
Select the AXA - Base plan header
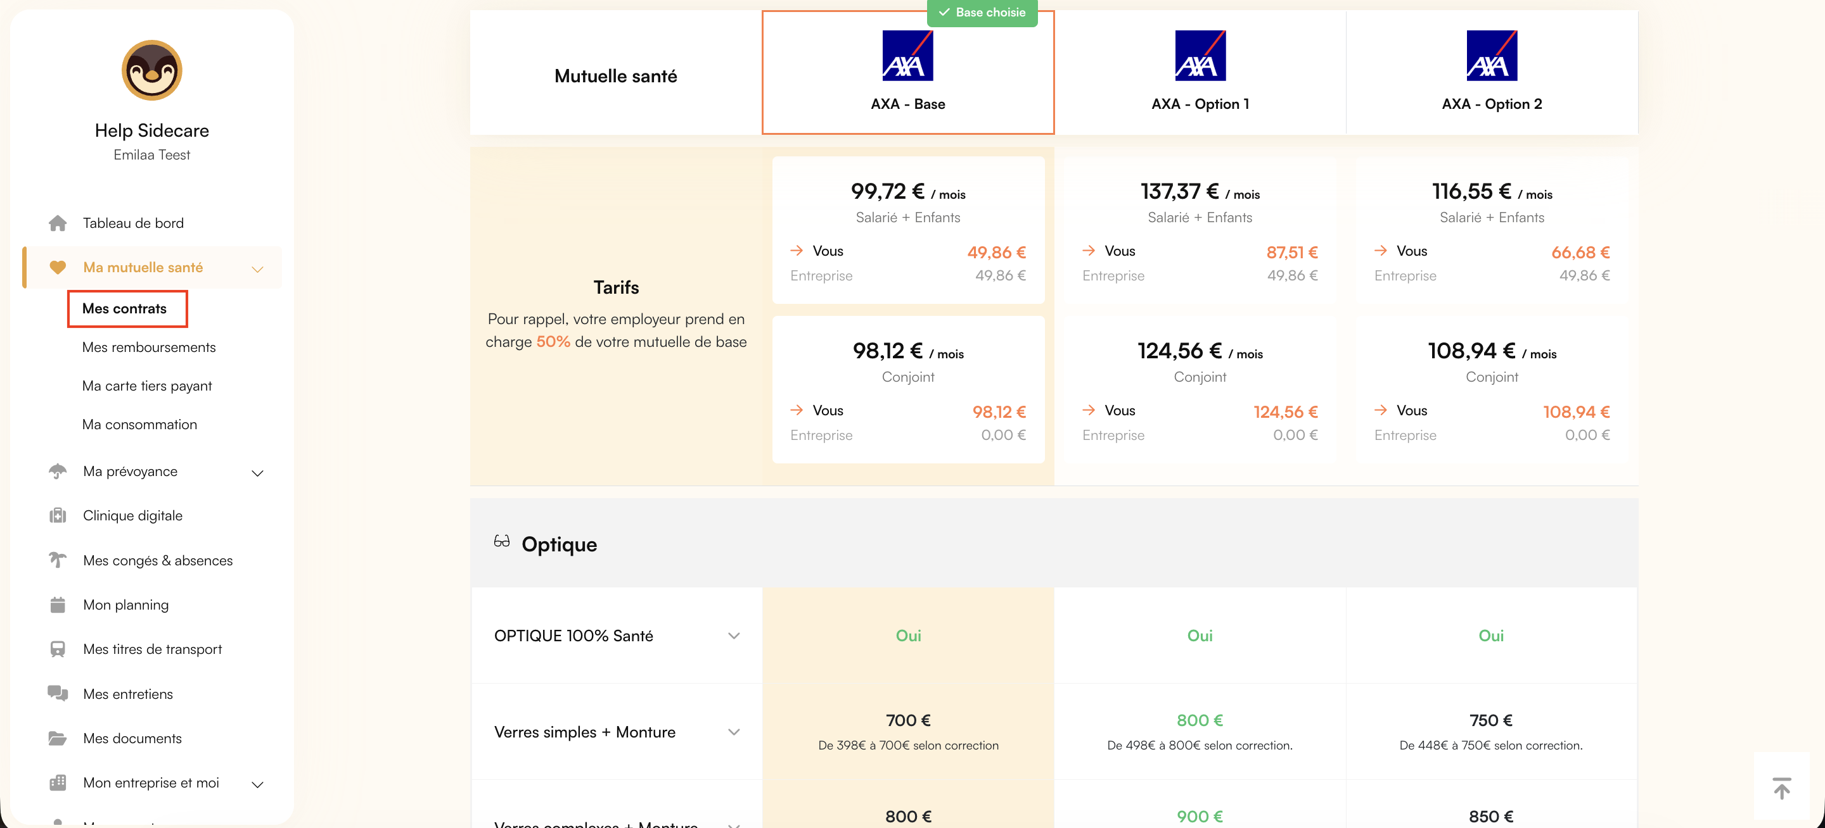tap(907, 72)
